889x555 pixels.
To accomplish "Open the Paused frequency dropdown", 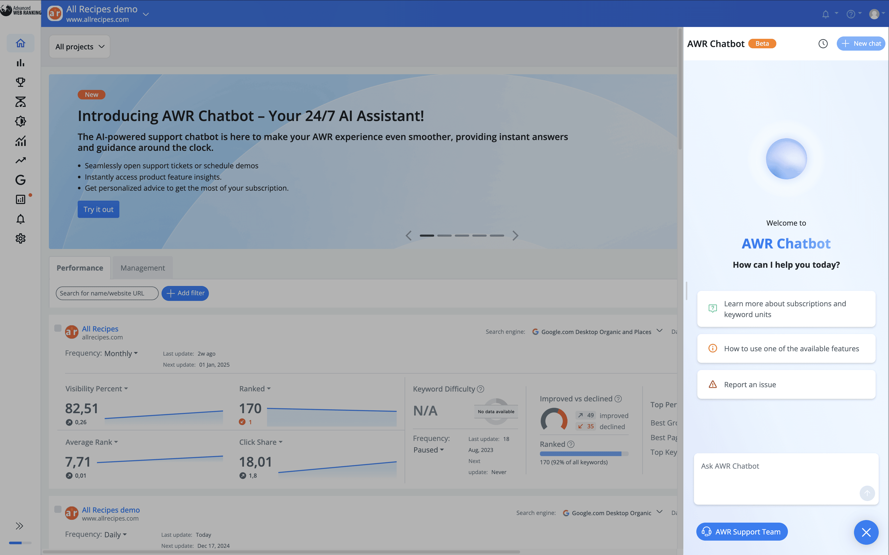I will 429,450.
